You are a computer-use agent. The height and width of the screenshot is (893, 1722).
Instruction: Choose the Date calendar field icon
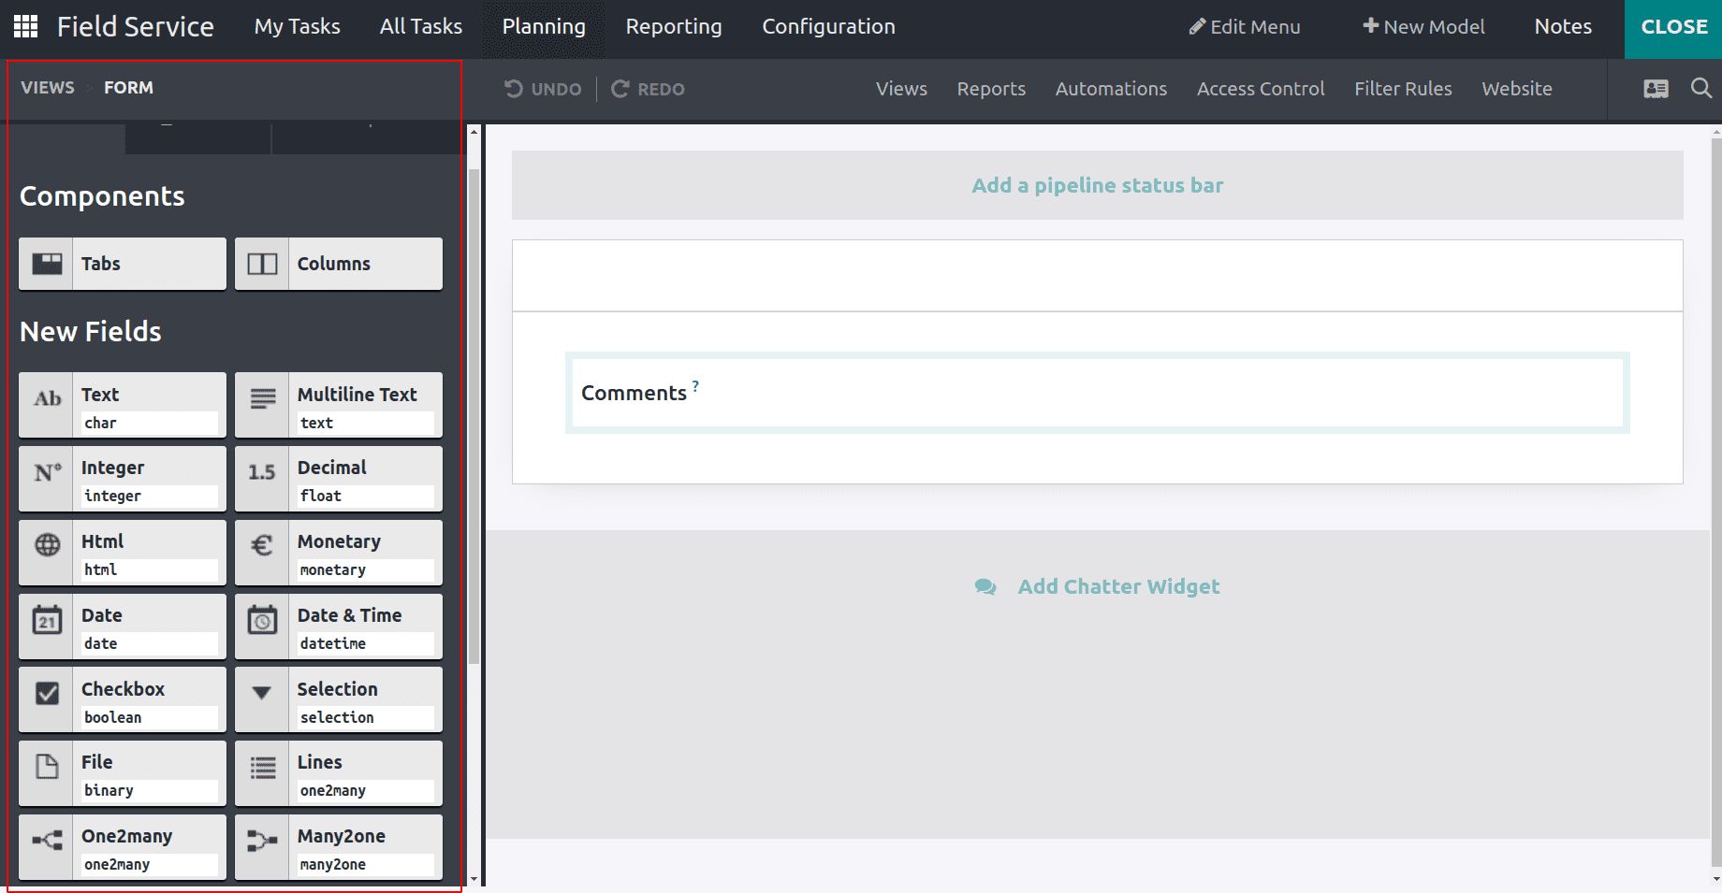point(47,620)
